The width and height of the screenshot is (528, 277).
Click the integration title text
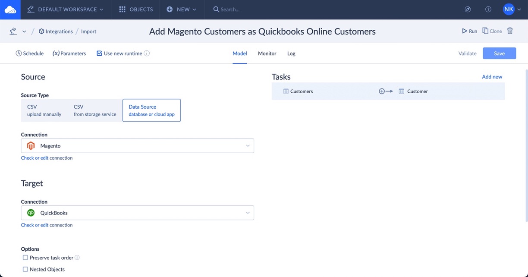[262, 31]
